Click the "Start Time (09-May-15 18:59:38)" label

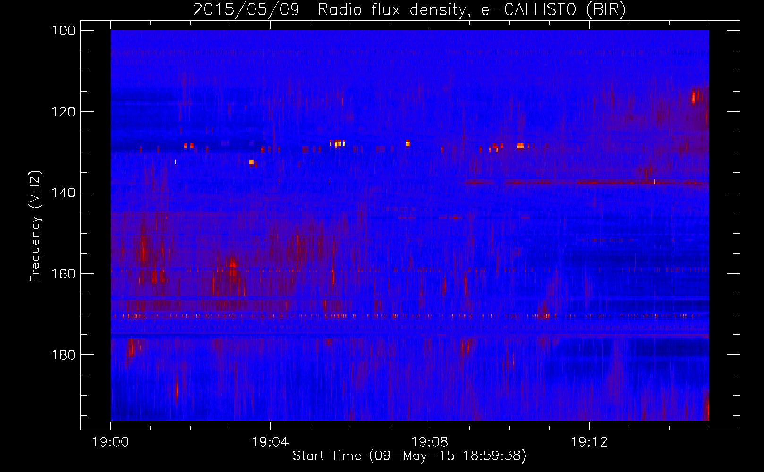[409, 456]
